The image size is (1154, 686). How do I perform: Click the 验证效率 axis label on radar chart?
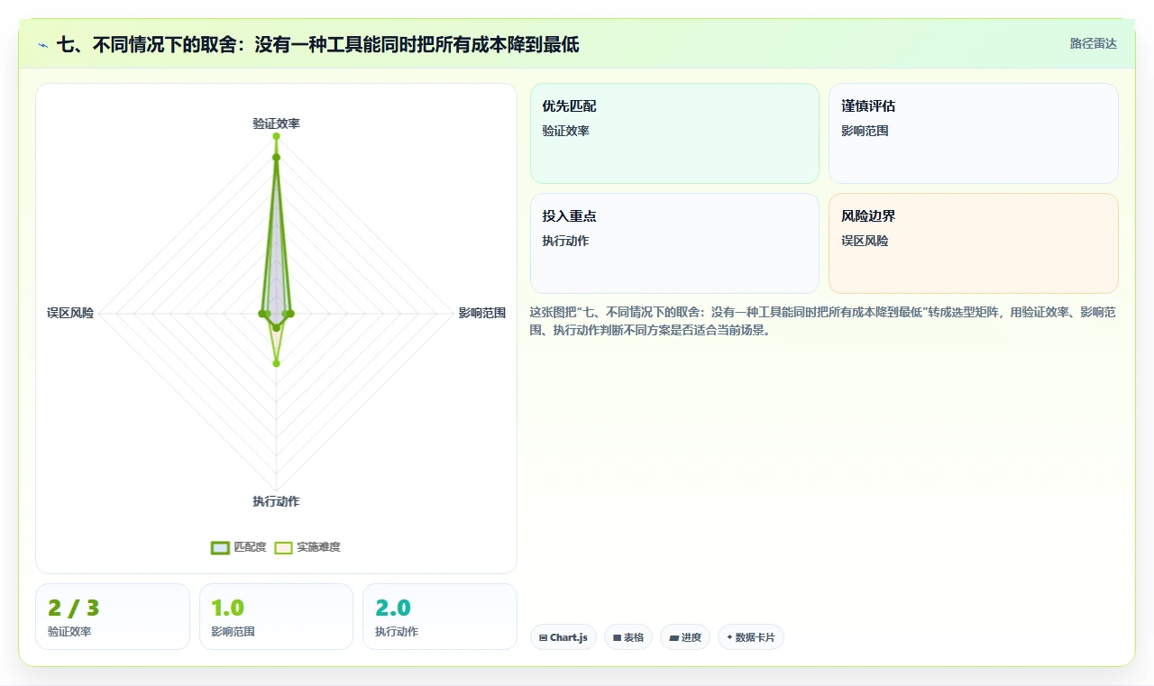[276, 123]
